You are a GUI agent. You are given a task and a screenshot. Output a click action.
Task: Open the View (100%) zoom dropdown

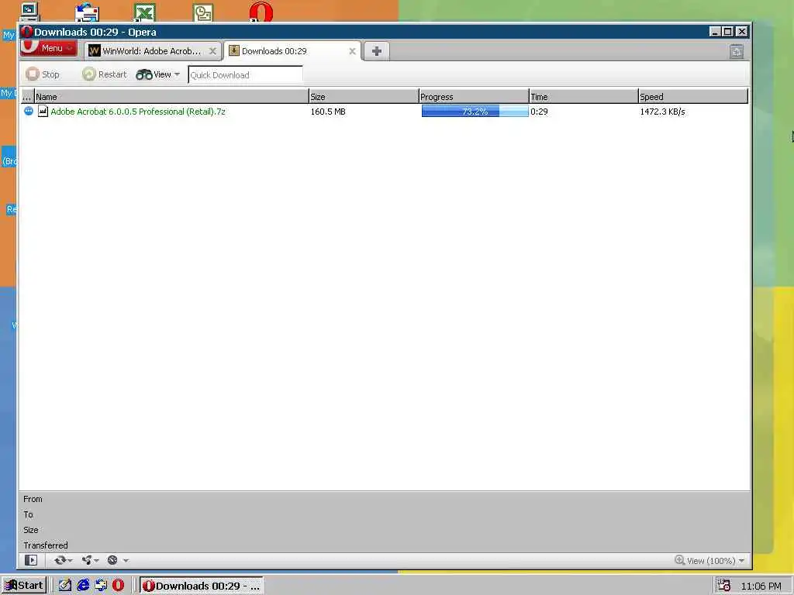[x=714, y=561]
